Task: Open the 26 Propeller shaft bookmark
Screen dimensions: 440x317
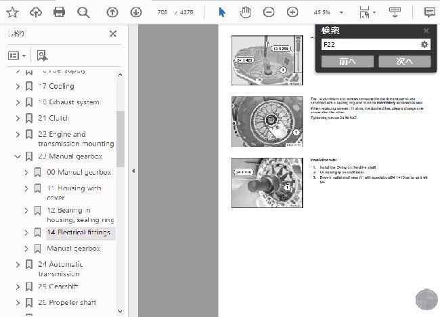Action: pyautogui.click(x=67, y=303)
